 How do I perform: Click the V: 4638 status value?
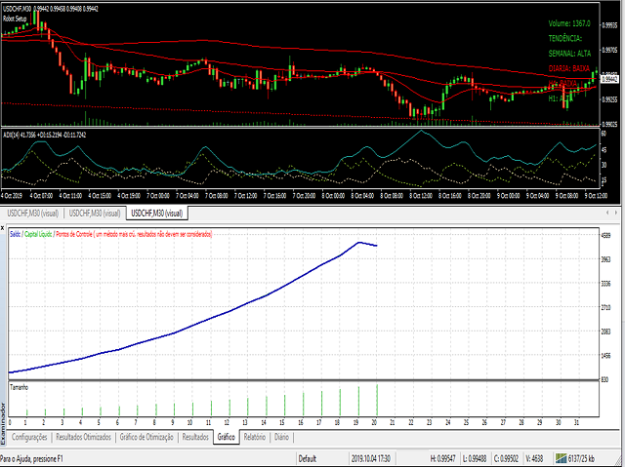[533, 459]
